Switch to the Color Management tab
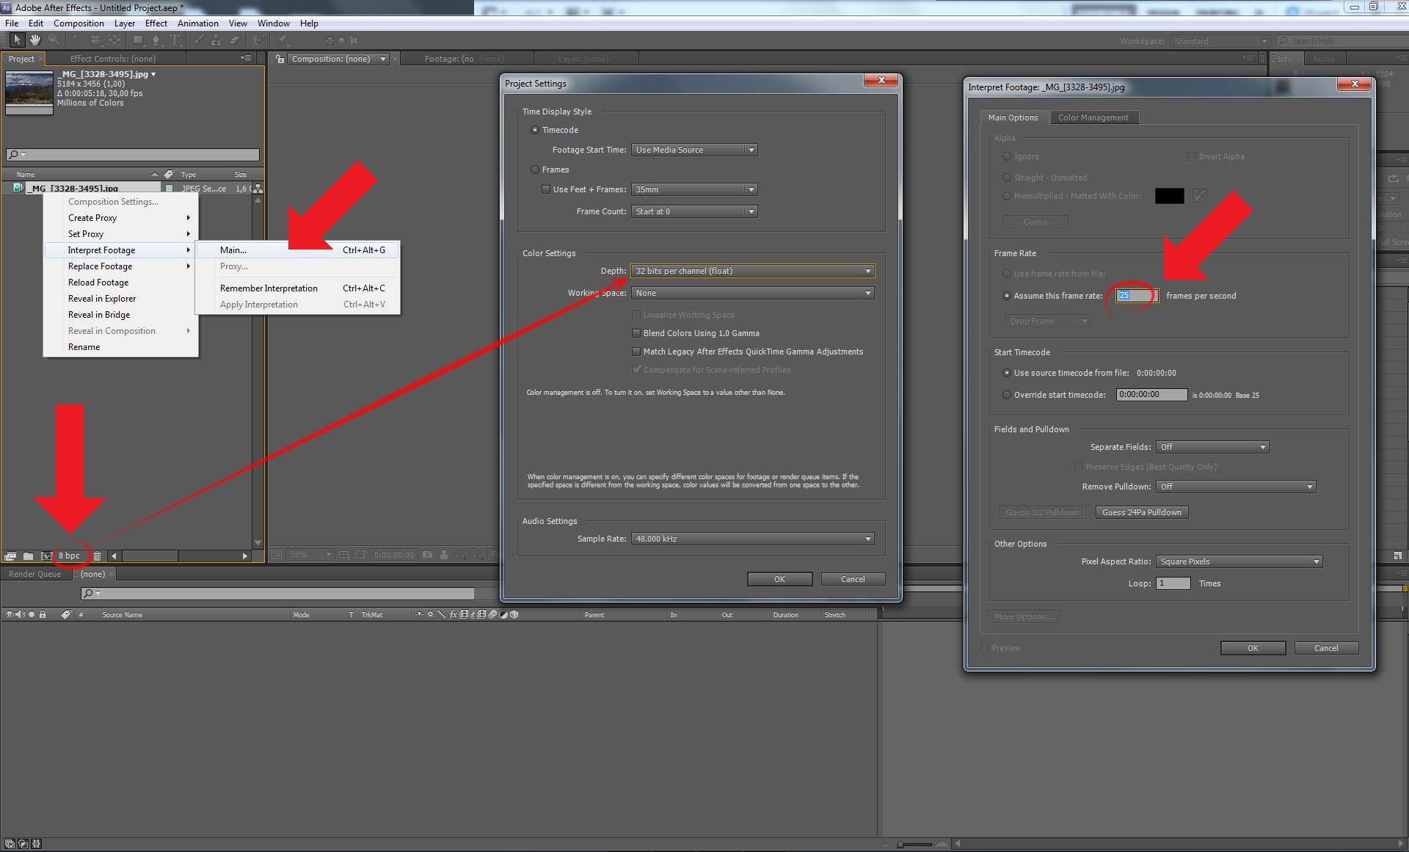The image size is (1409, 852). 1093,117
